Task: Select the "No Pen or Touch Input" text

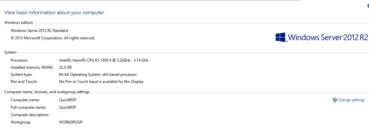Action: [101, 82]
